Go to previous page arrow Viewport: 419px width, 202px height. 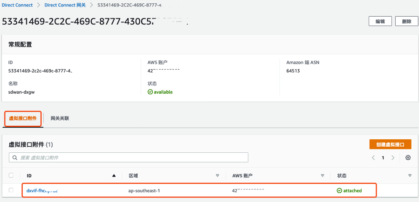pyautogui.click(x=373, y=158)
